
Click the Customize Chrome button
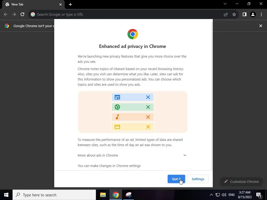click(241, 182)
